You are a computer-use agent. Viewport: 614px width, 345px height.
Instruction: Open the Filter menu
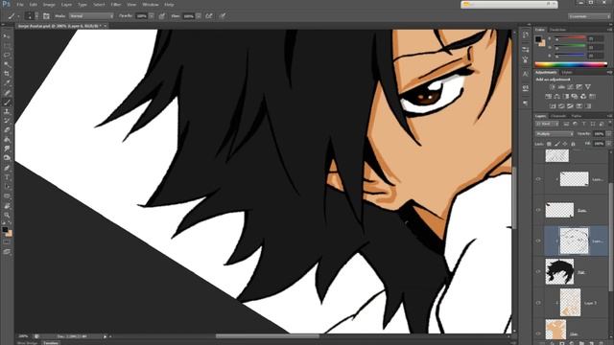click(116, 5)
